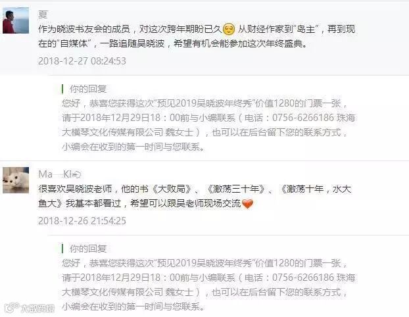Click the smiling emoji in the first comment
409x317 pixels.
[x=229, y=29]
